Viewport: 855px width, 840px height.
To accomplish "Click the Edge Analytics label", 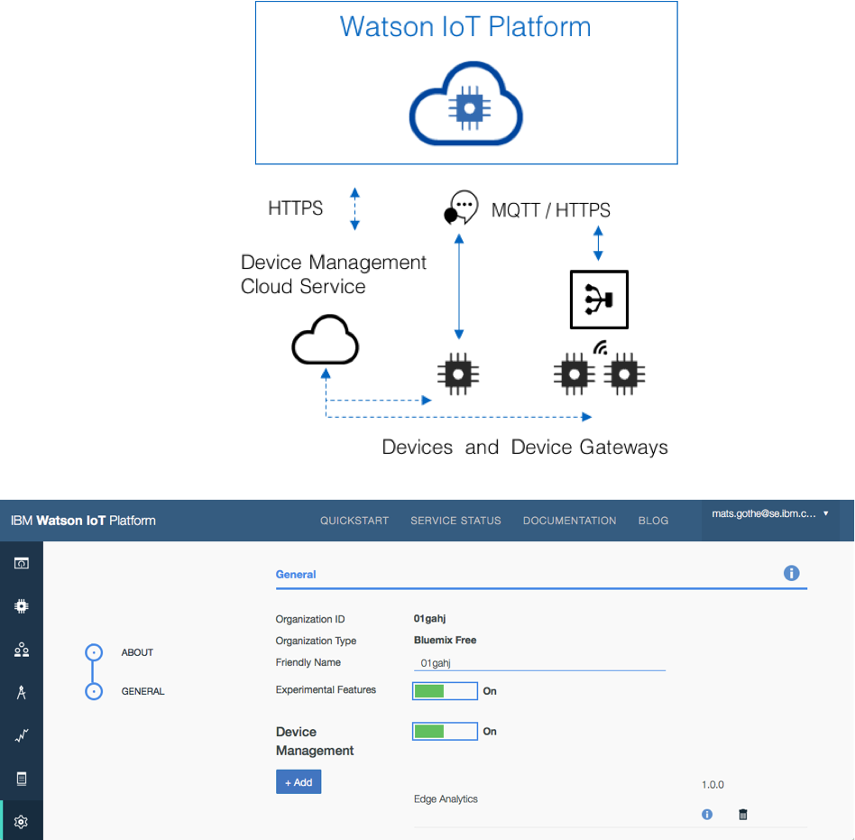I will (x=446, y=799).
